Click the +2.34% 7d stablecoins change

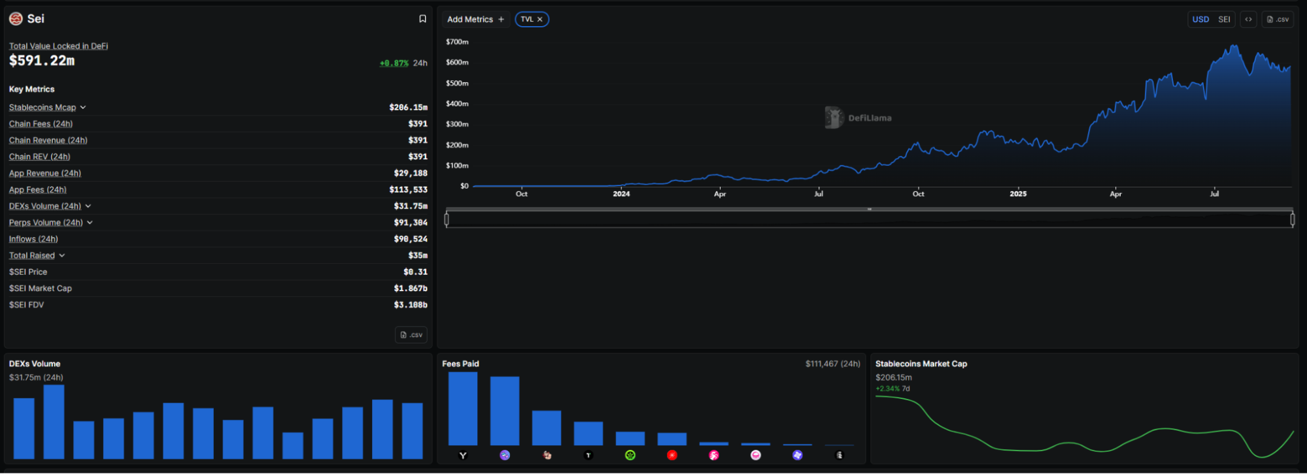pos(892,388)
